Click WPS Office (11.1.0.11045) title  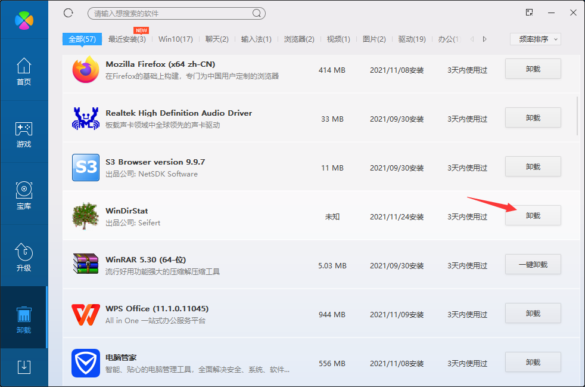pos(157,308)
